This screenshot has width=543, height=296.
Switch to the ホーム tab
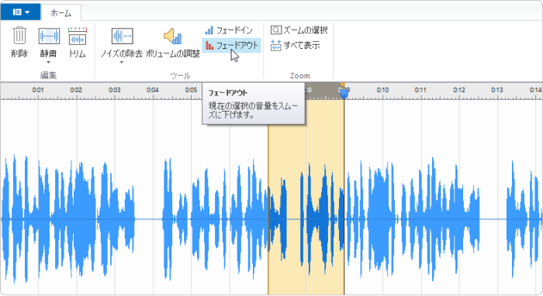[61, 13]
